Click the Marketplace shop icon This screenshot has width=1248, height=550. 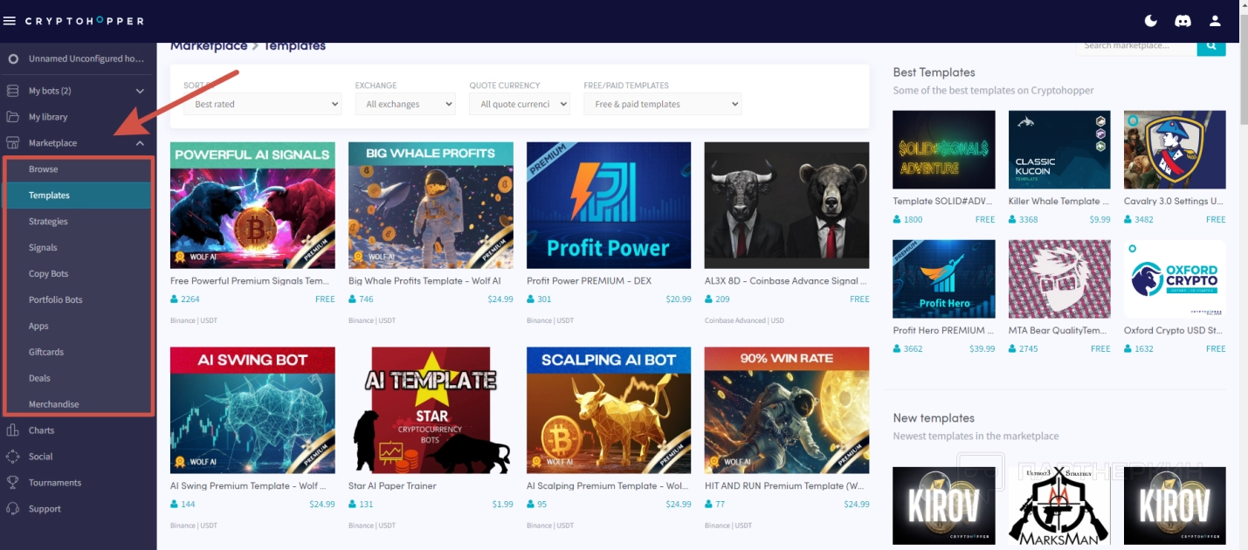tap(12, 143)
